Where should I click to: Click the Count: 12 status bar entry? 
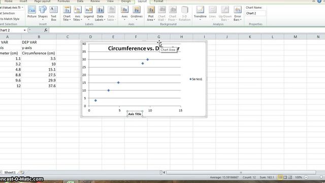[x=249, y=177]
